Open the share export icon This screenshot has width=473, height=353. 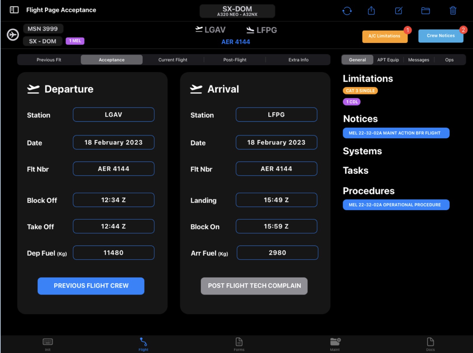click(x=371, y=11)
